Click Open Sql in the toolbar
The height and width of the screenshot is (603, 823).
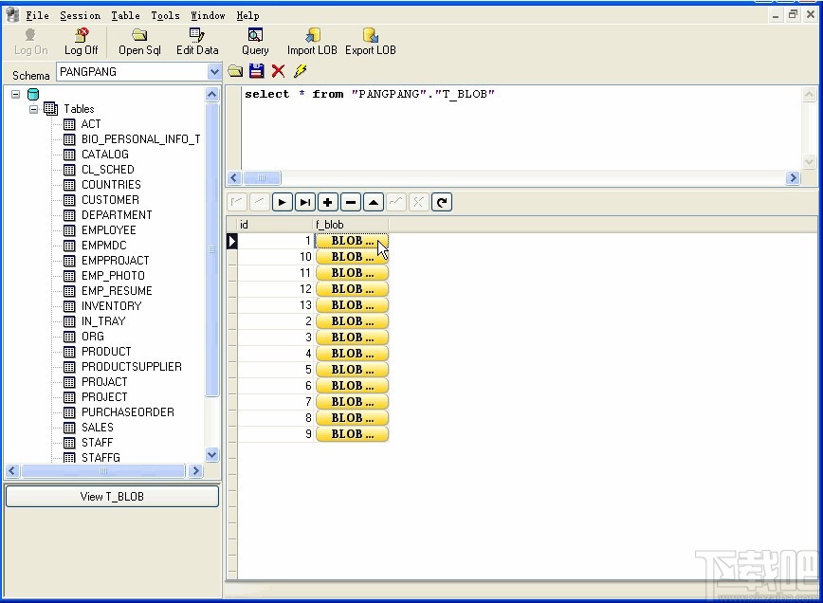click(x=138, y=42)
